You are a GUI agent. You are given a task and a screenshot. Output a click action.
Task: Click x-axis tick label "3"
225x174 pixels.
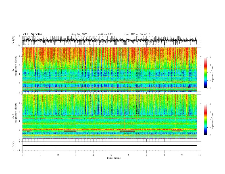76,155
